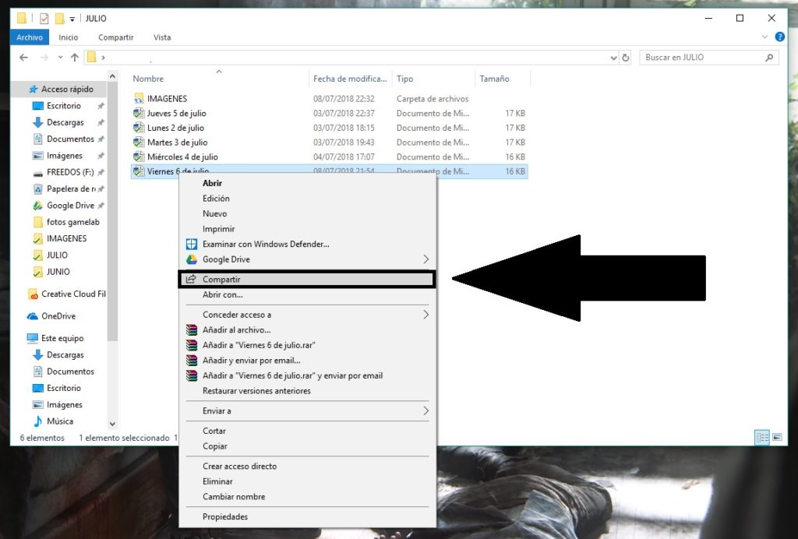Click the back navigation arrow
The height and width of the screenshot is (539, 798).
[23, 57]
